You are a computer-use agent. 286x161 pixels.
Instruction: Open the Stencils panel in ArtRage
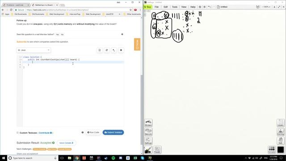click(x=148, y=132)
